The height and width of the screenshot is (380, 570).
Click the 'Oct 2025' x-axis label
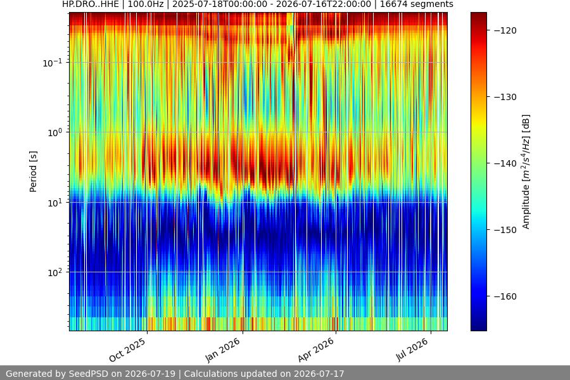coord(127,350)
